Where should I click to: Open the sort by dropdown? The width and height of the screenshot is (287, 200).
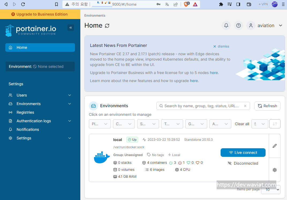click(x=260, y=124)
